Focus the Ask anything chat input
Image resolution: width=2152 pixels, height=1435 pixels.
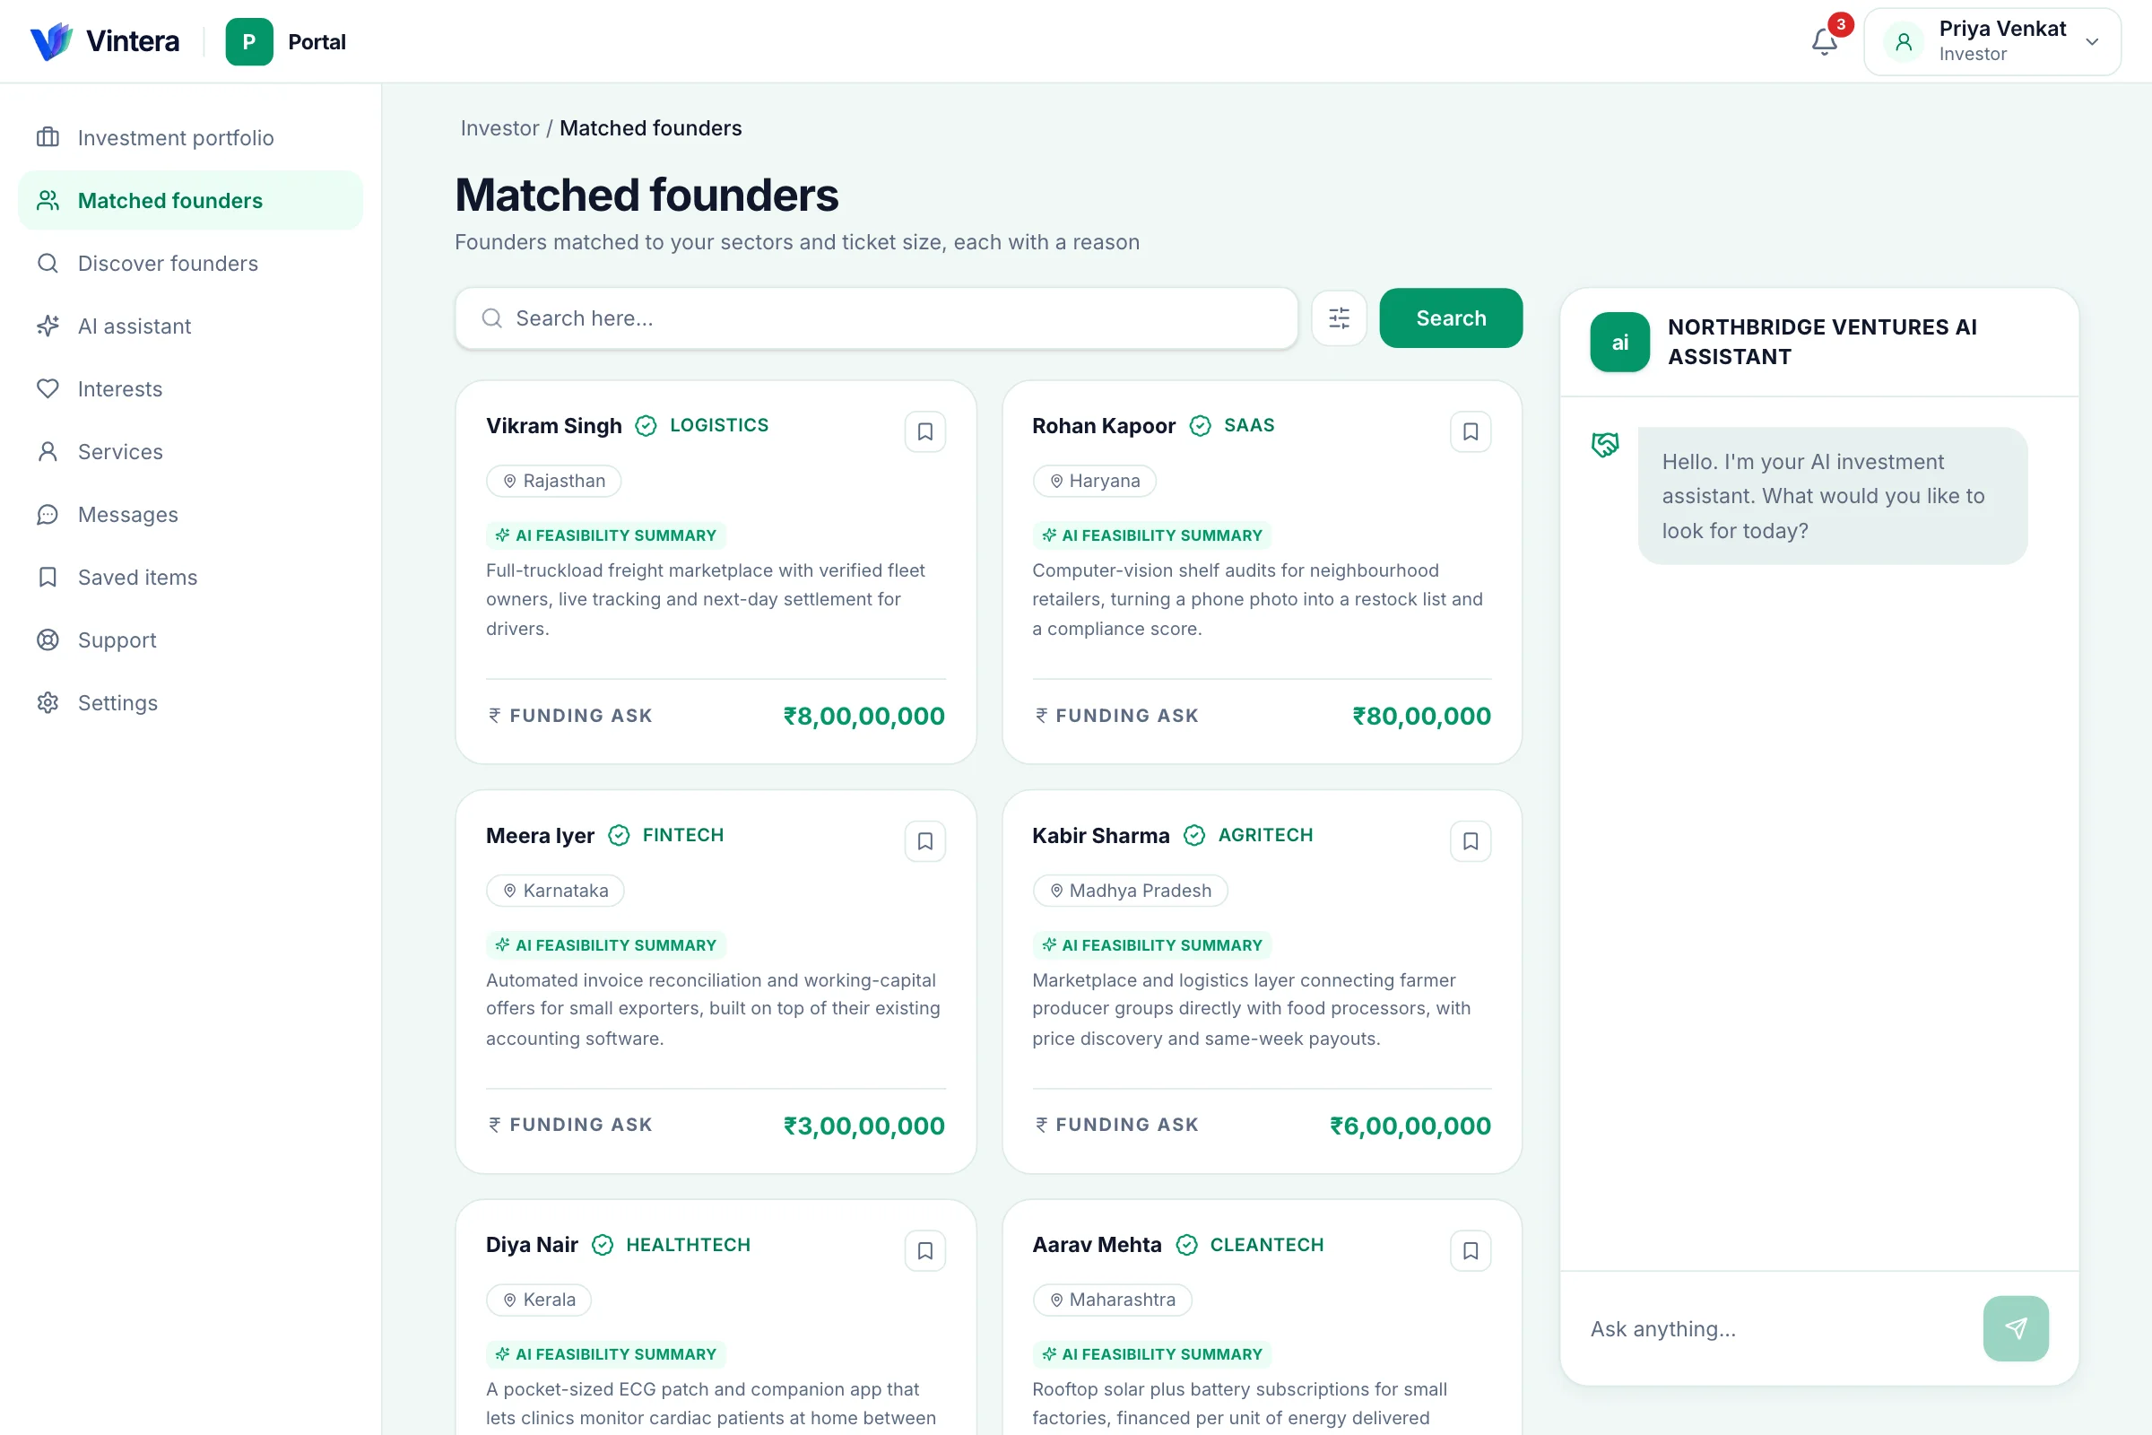point(1775,1328)
